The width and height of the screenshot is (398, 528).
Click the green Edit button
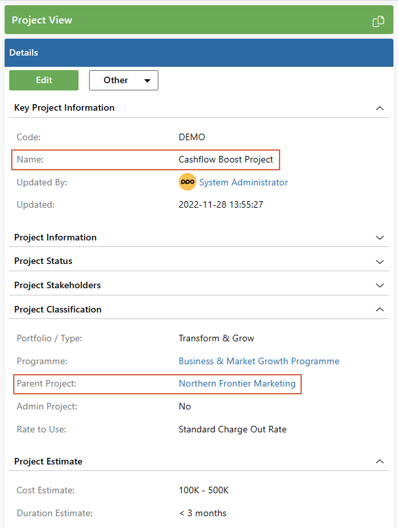tap(44, 80)
